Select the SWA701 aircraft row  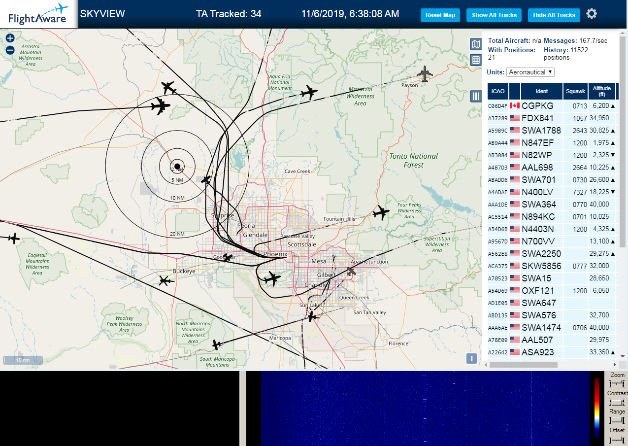point(552,179)
